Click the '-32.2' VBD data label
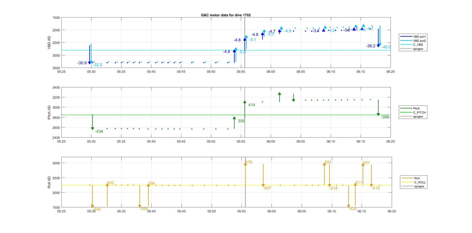The image size is (472, 233). point(97,65)
